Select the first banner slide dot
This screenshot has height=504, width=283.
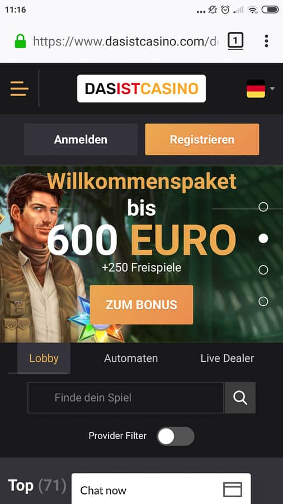point(263,207)
